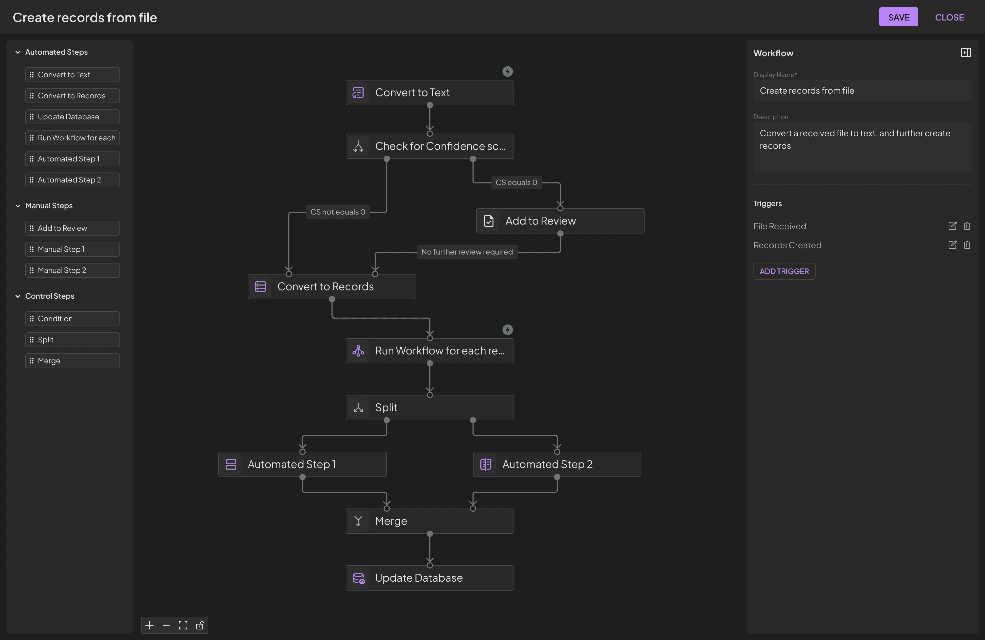985x640 pixels.
Task: Collapse the Manual Steps section
Action: coord(18,206)
